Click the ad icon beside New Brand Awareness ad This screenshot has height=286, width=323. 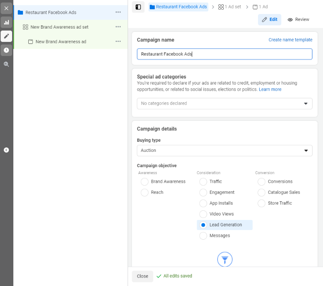(x=31, y=42)
